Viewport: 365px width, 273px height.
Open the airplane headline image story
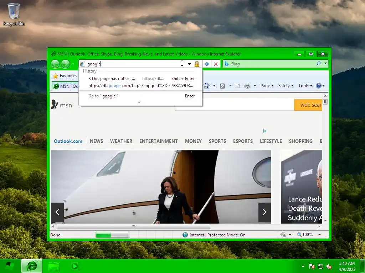click(161, 187)
